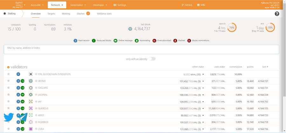Click the epoch 70% progress circle
This screenshot has width=286, height=133.
click(x=232, y=28)
